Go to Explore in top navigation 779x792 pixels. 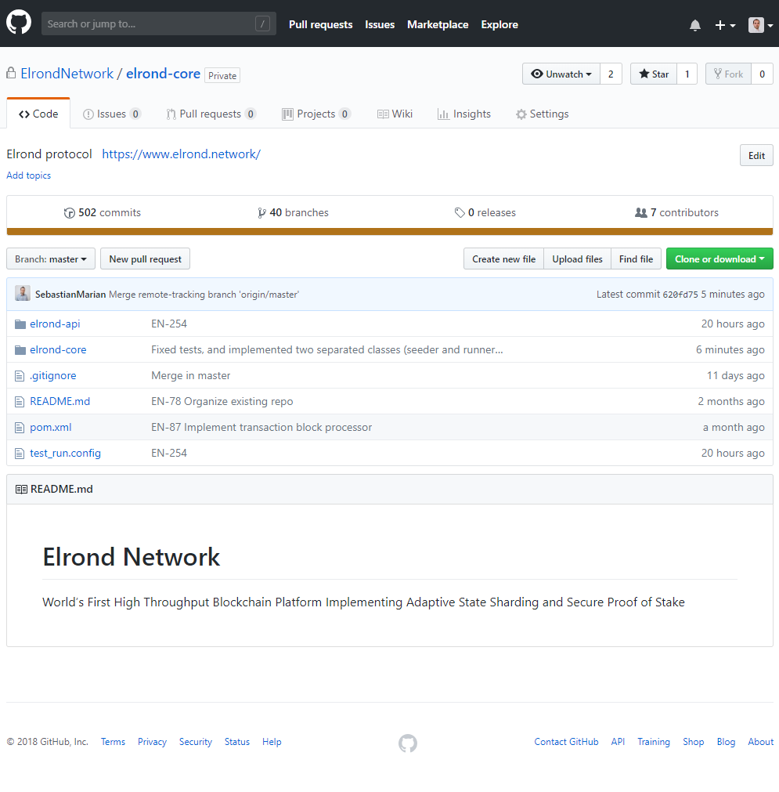click(499, 24)
